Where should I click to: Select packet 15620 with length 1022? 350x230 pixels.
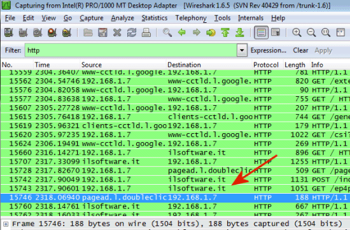(x=175, y=134)
